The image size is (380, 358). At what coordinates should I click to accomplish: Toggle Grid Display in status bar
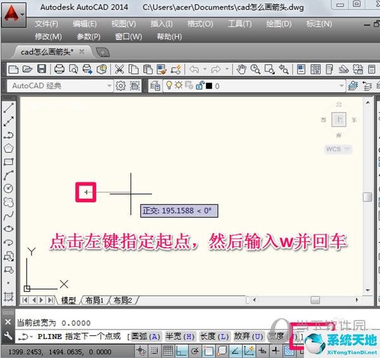click(168, 351)
